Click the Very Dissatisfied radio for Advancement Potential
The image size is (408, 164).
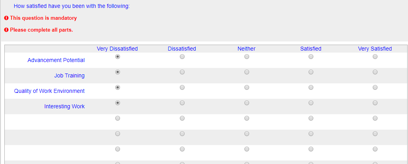point(117,57)
